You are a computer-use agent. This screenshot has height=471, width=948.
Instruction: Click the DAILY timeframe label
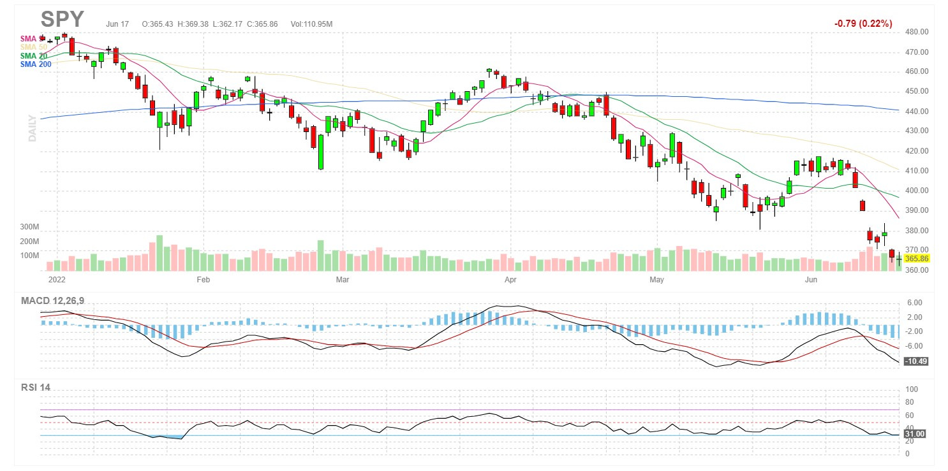32,127
